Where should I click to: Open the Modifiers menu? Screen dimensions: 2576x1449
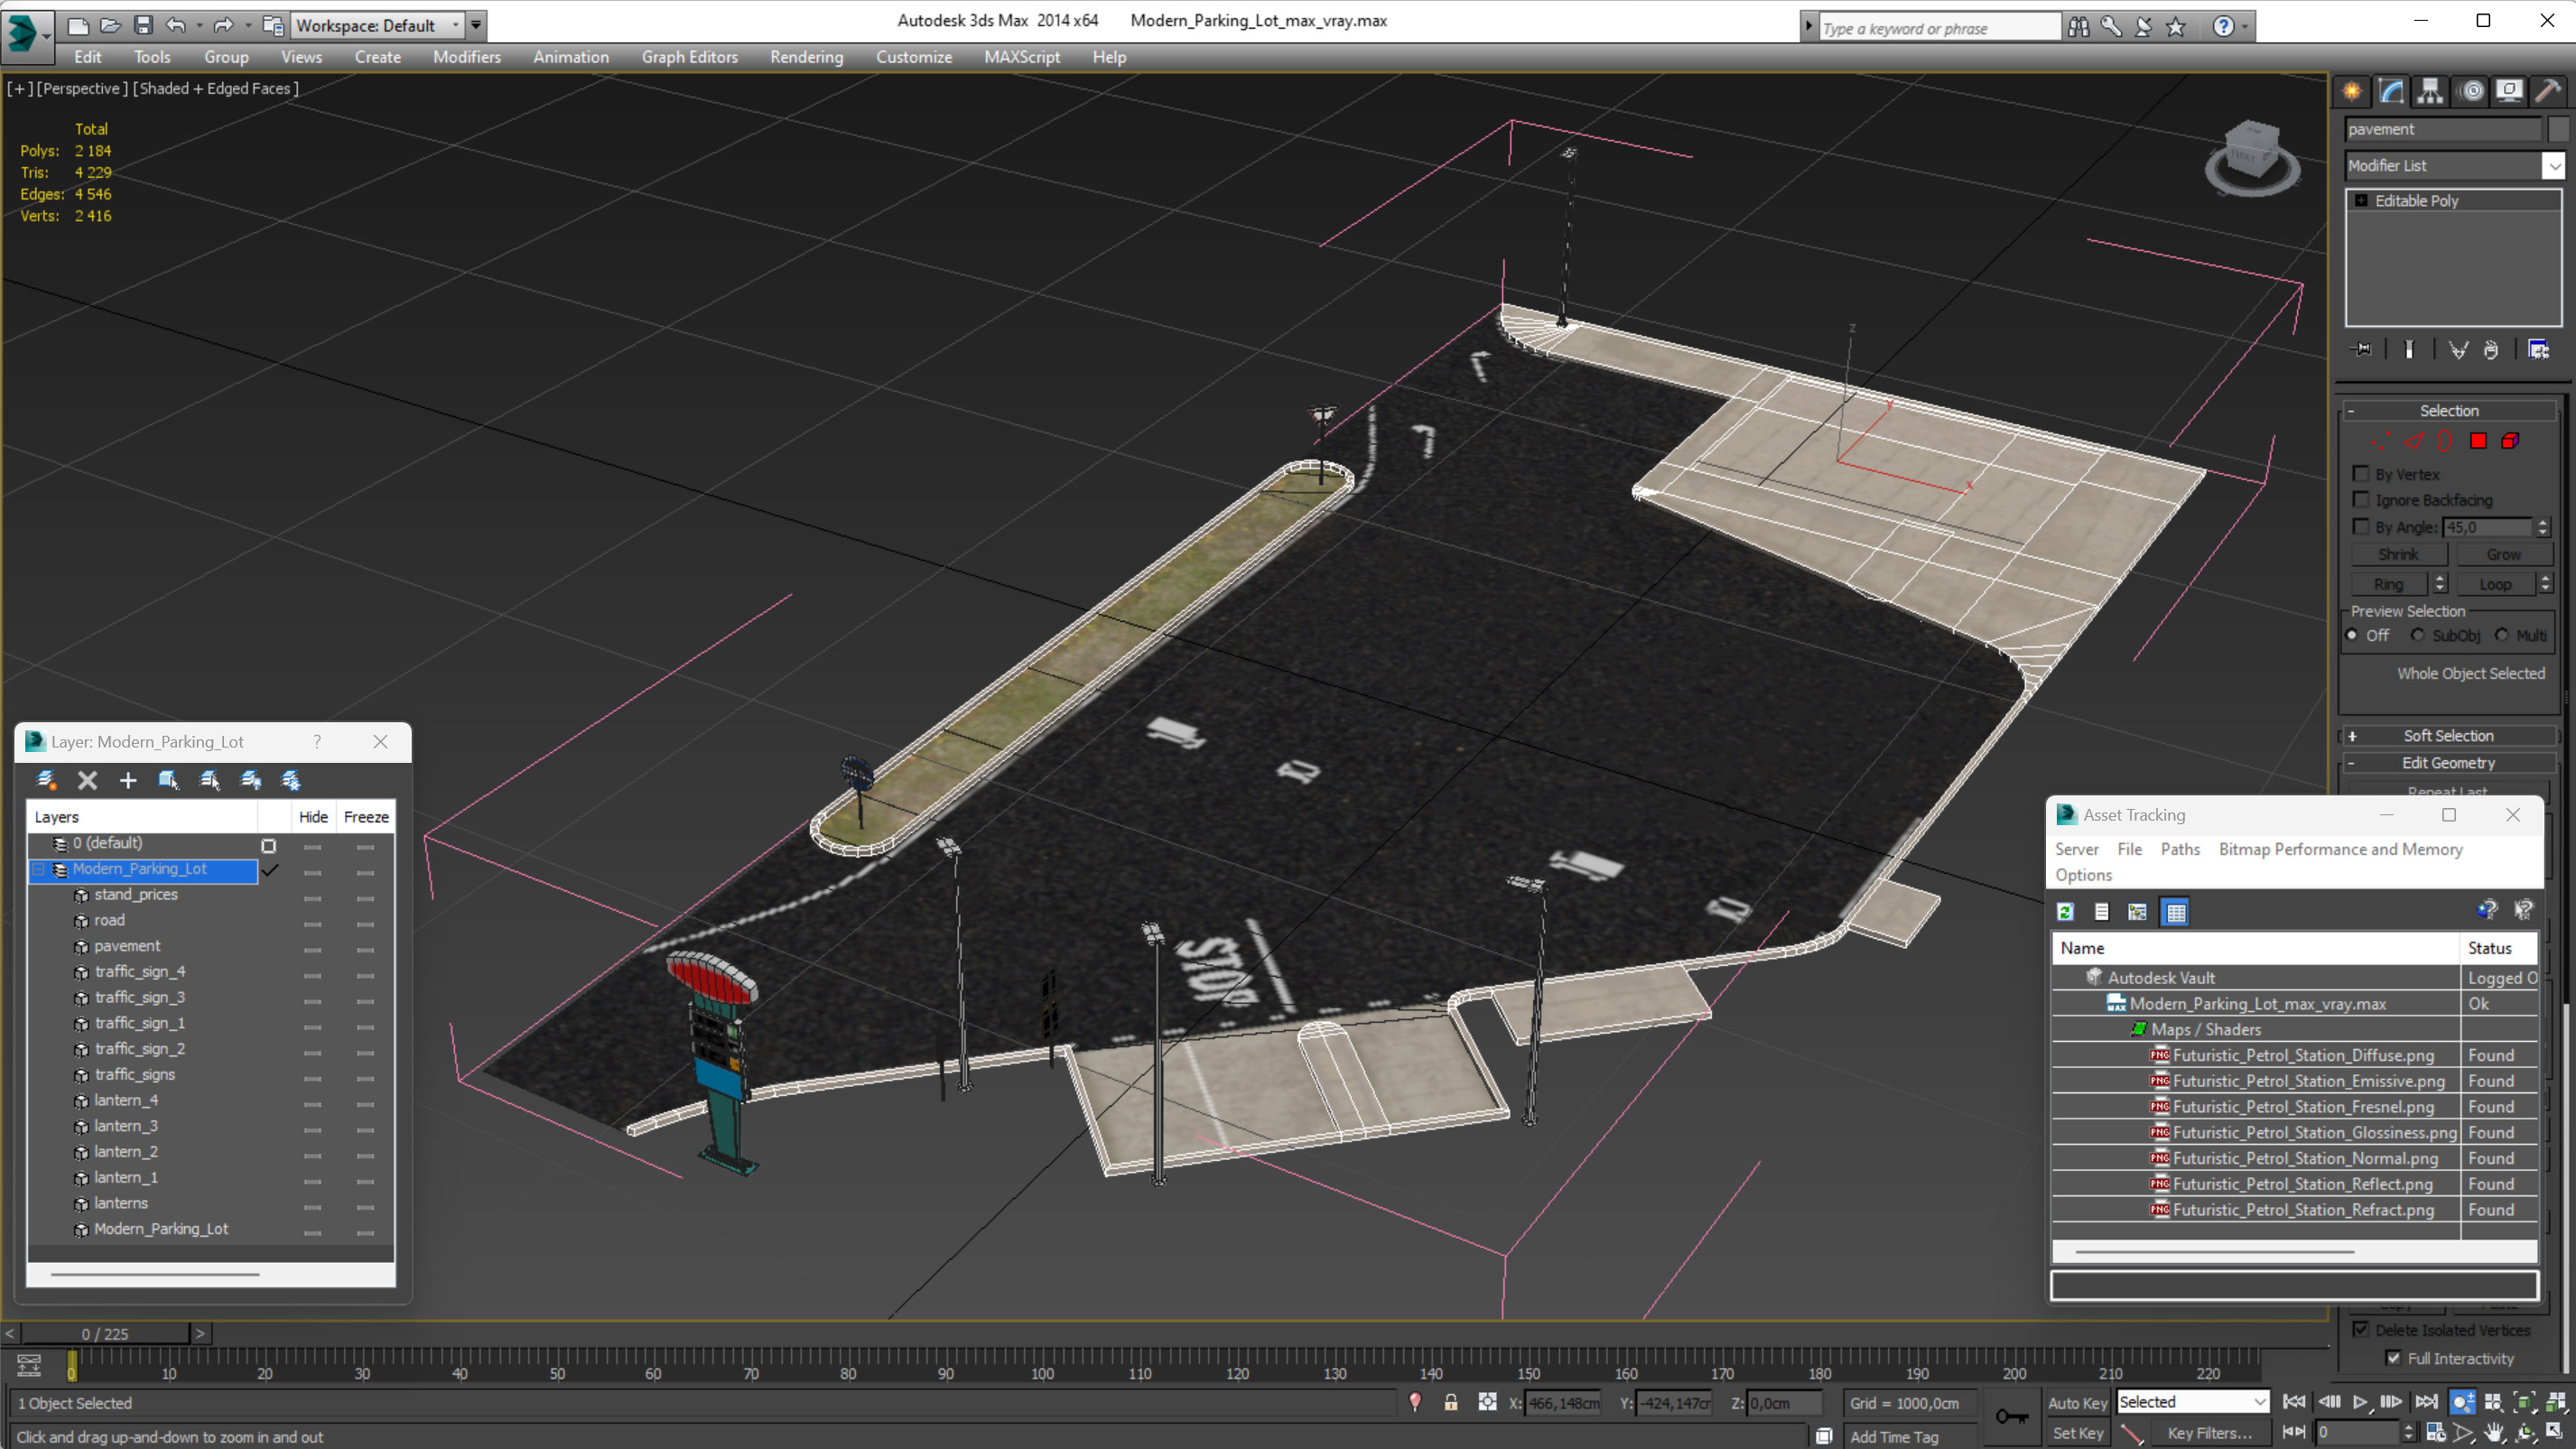[467, 57]
